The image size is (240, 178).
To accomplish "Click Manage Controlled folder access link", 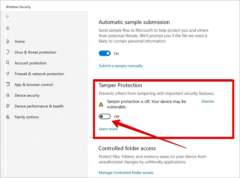I will (126, 173).
